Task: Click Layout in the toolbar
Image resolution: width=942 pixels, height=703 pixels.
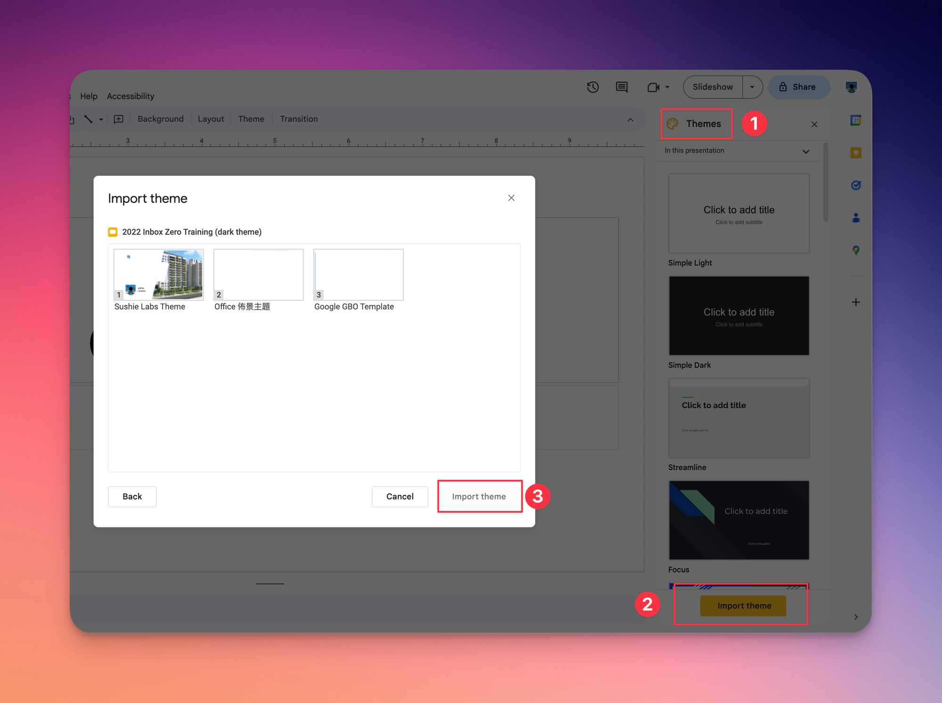Action: (211, 119)
